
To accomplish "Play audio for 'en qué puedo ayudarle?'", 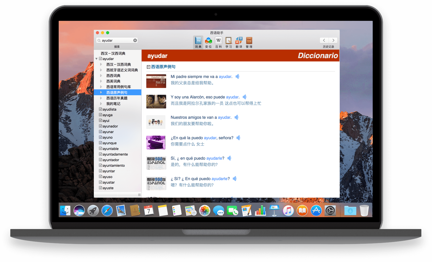I will [x=229, y=158].
